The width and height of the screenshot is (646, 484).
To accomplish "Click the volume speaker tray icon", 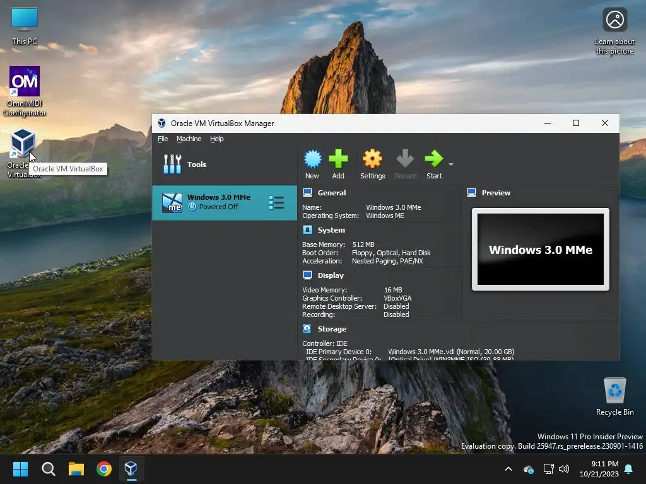I will [x=563, y=469].
